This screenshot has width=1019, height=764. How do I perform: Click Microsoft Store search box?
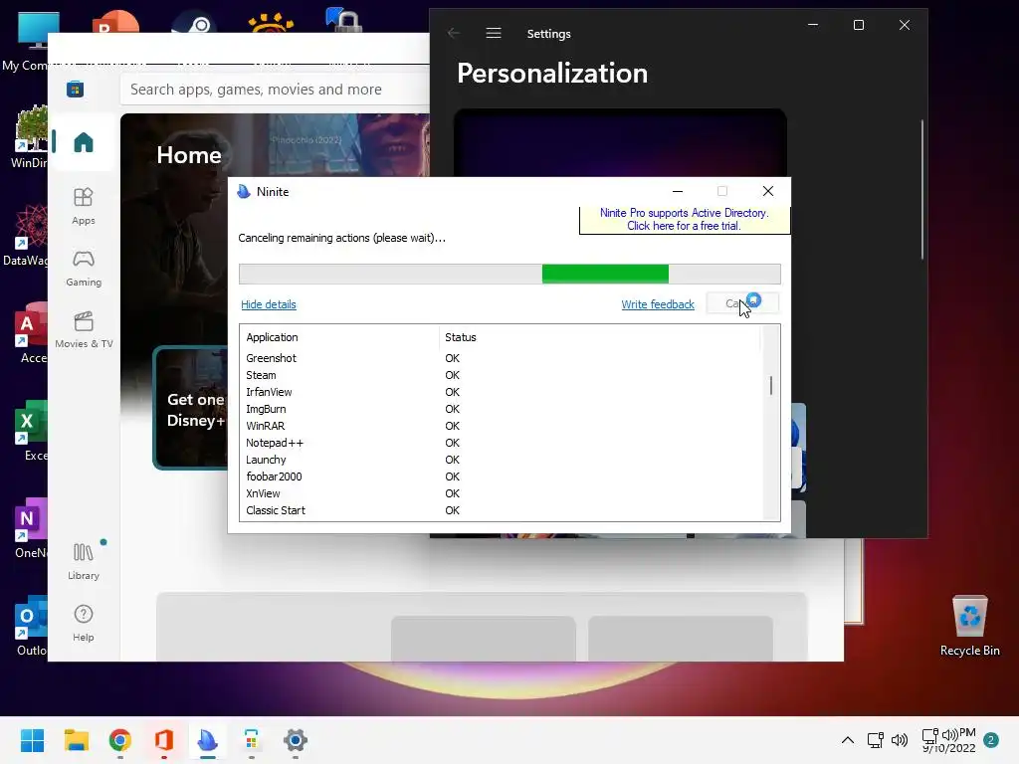(x=277, y=89)
